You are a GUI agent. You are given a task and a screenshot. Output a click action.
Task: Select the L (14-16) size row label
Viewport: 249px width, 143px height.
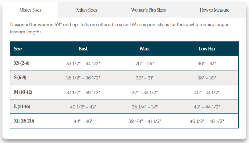(22, 107)
